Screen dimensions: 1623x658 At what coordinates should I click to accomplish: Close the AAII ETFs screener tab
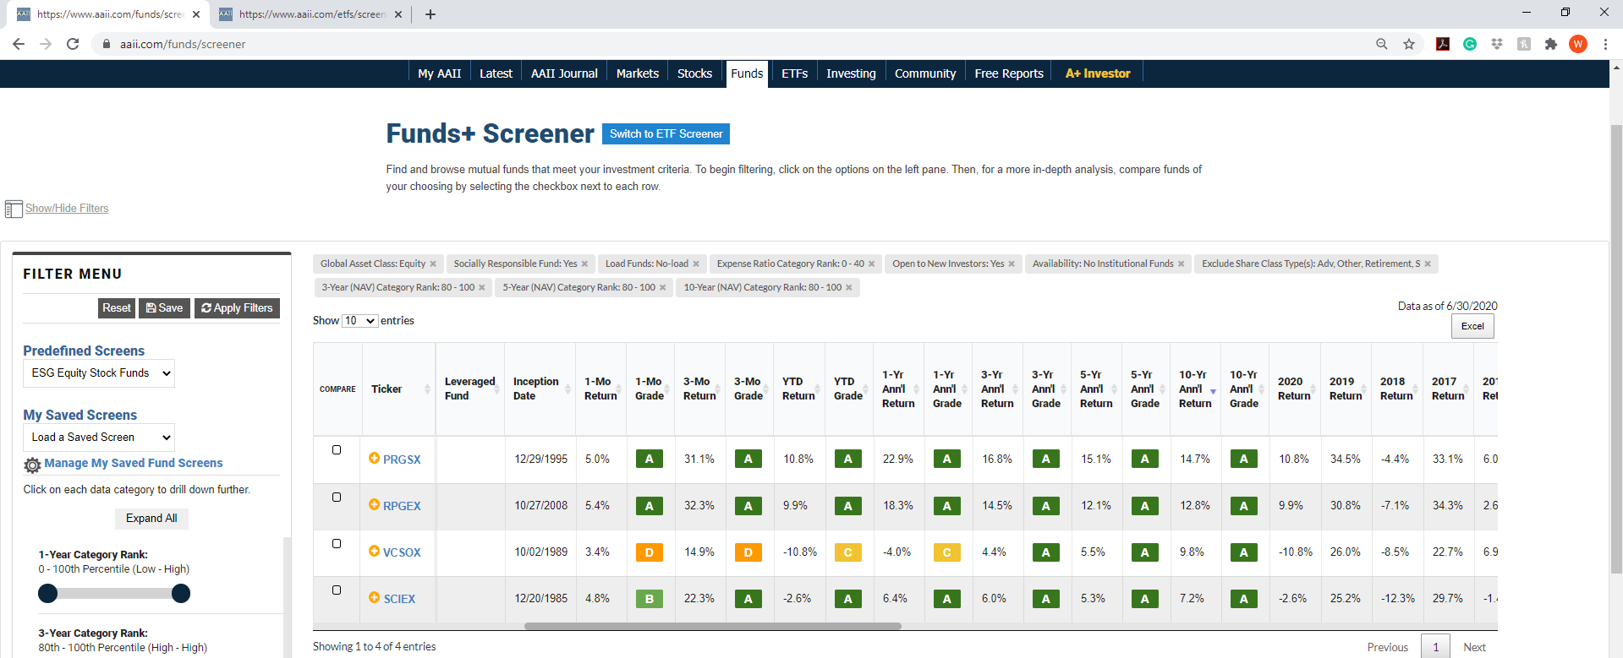point(398,14)
